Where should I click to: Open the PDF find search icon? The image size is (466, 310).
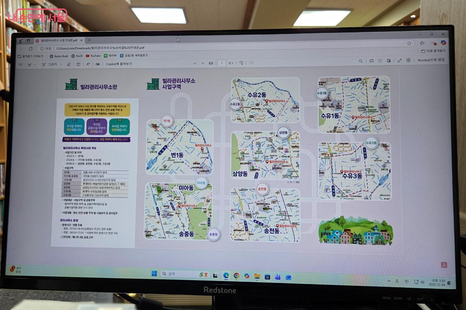361,61
